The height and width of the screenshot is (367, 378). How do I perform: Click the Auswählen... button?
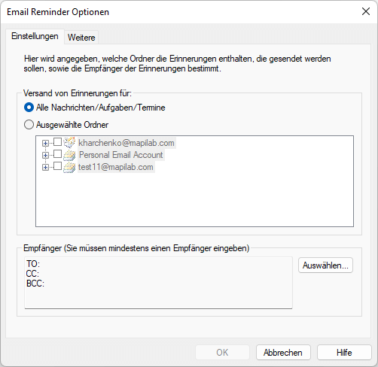pyautogui.click(x=325, y=265)
